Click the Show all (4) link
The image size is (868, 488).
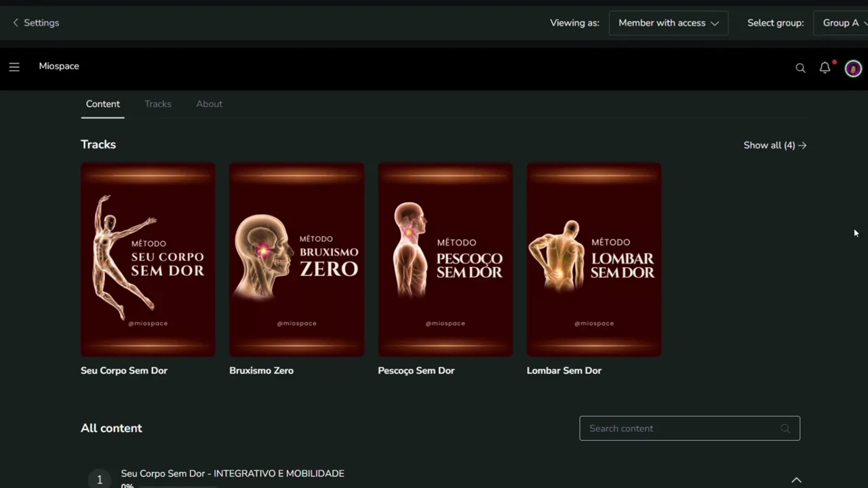pos(775,145)
